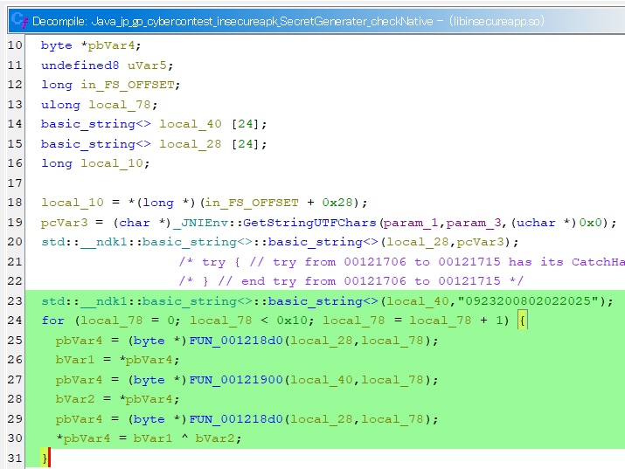Click function call FUN_001218d0 on line 25
Screen dimensions: 625x469
tap(236, 341)
